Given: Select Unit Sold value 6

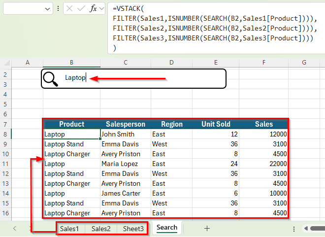Looking at the screenshot, I should [x=216, y=193].
